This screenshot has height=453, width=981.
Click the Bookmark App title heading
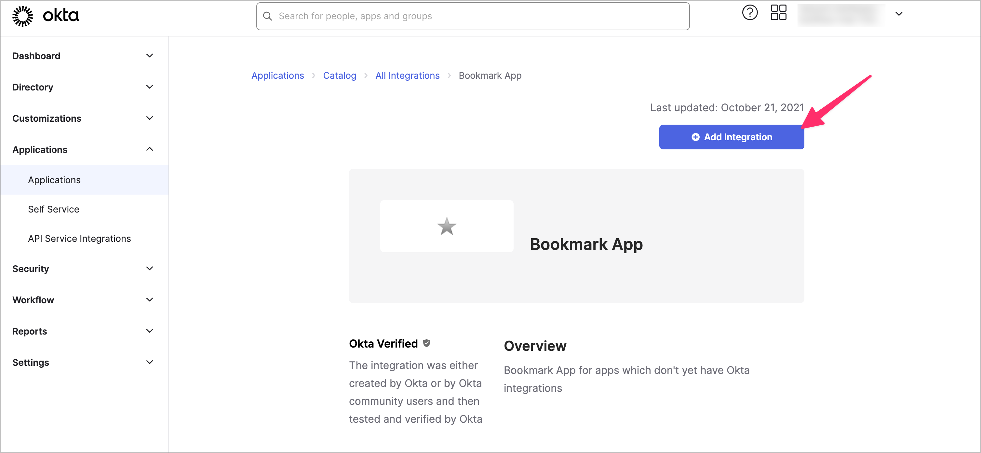click(x=586, y=244)
